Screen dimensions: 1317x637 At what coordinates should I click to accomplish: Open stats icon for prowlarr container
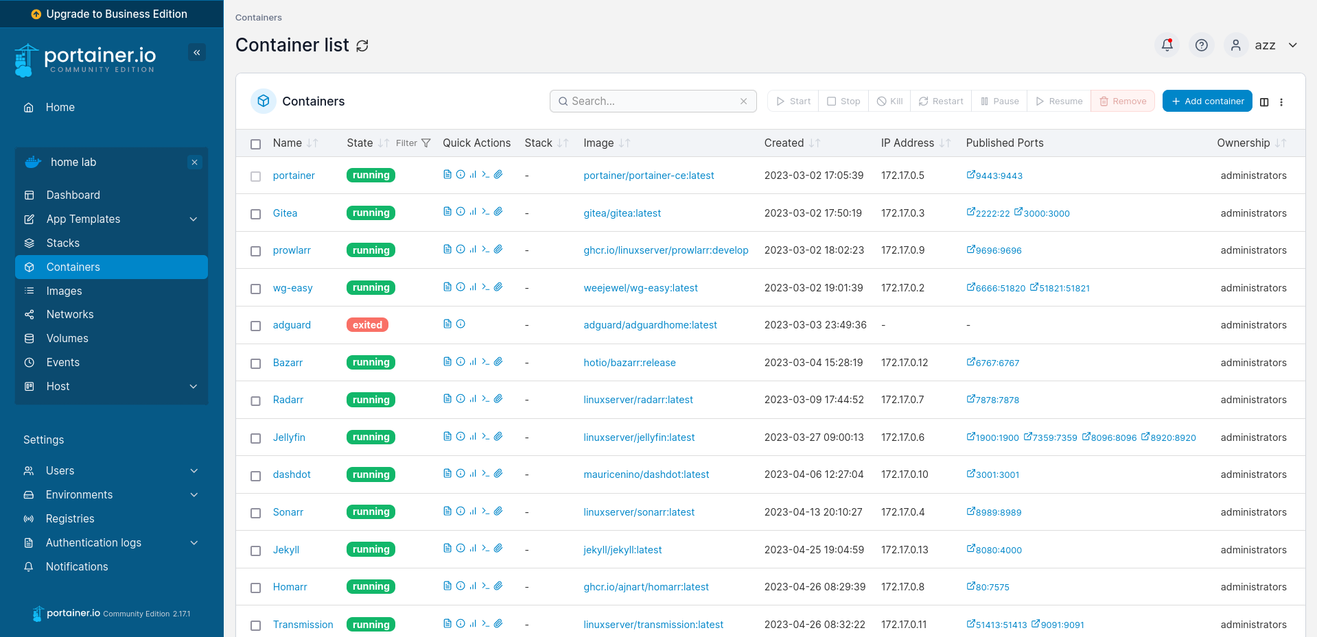pos(473,250)
